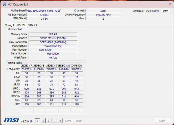Click the tRFCsb value 280

point(39,96)
